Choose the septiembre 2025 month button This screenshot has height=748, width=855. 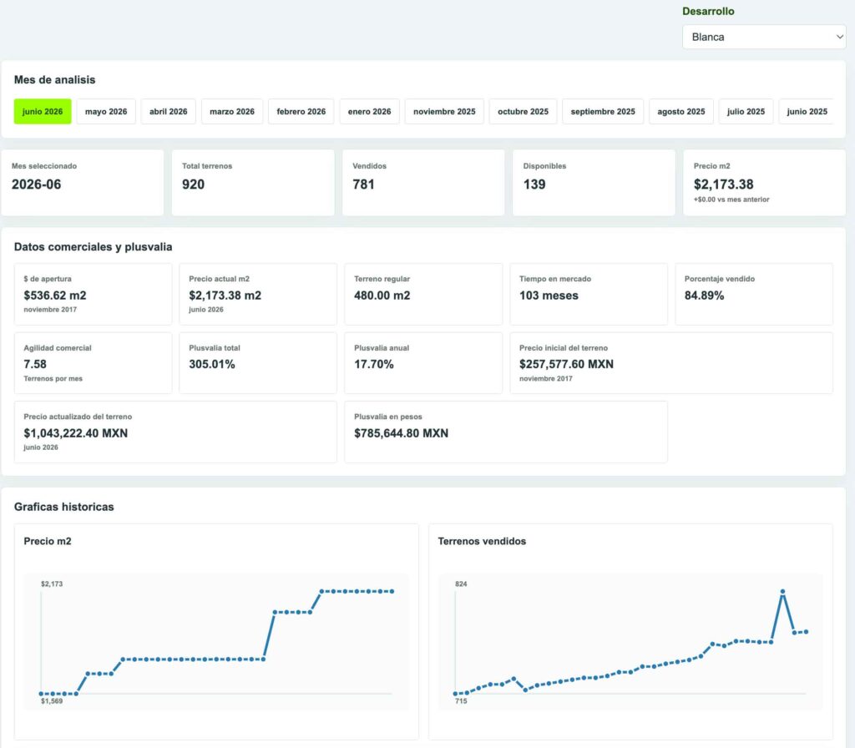point(603,111)
